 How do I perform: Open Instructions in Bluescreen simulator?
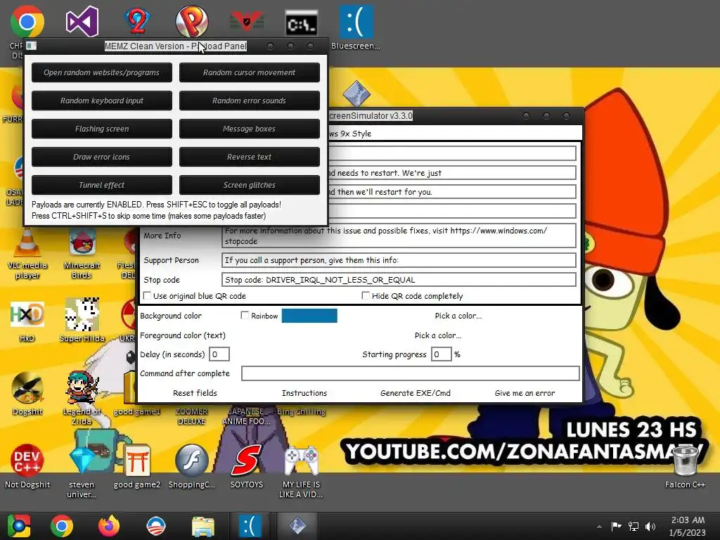304,393
